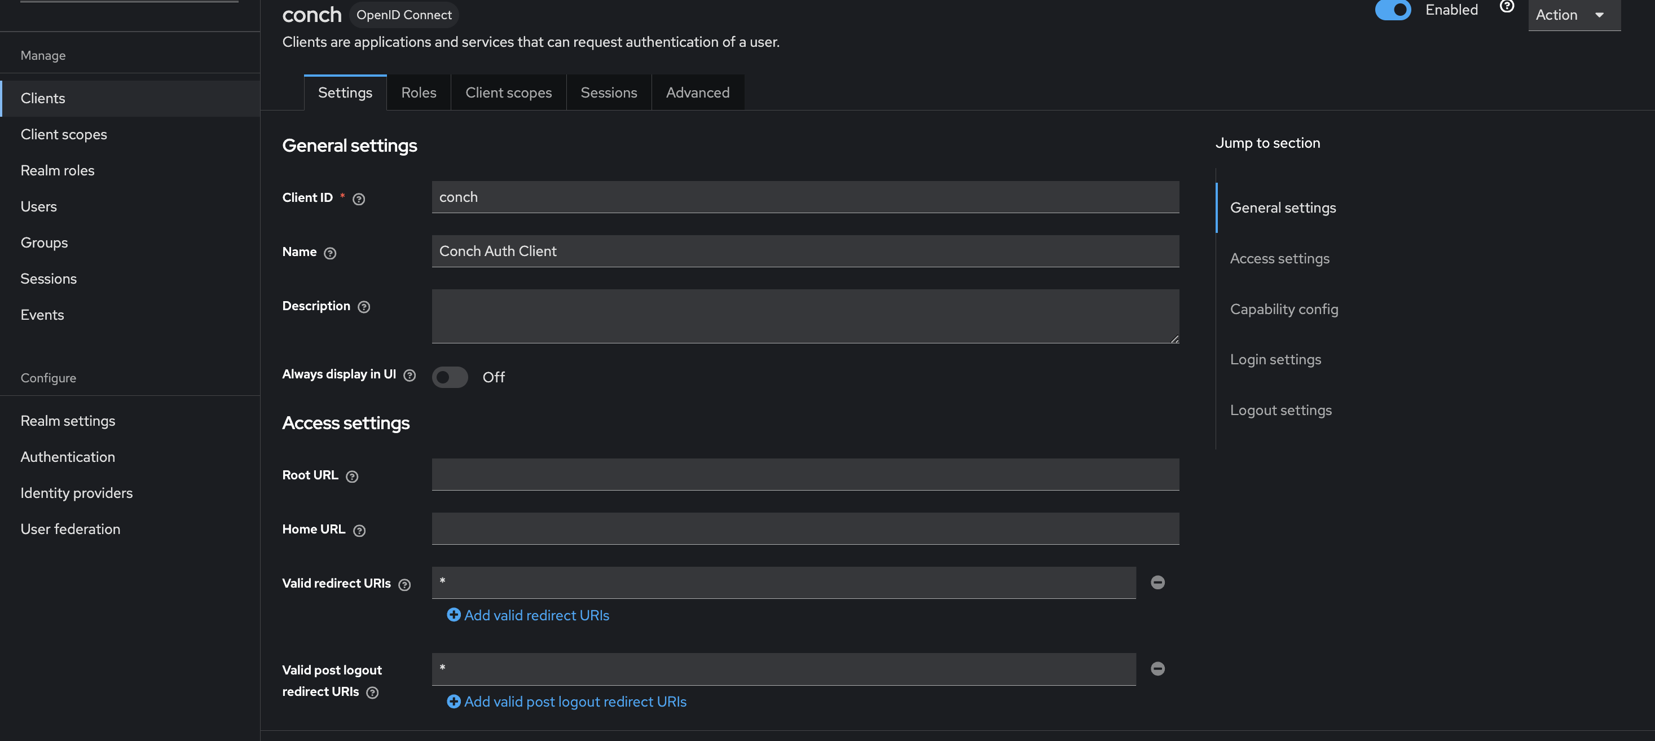Image resolution: width=1655 pixels, height=741 pixels.
Task: Open Identity providers
Action: click(130, 492)
